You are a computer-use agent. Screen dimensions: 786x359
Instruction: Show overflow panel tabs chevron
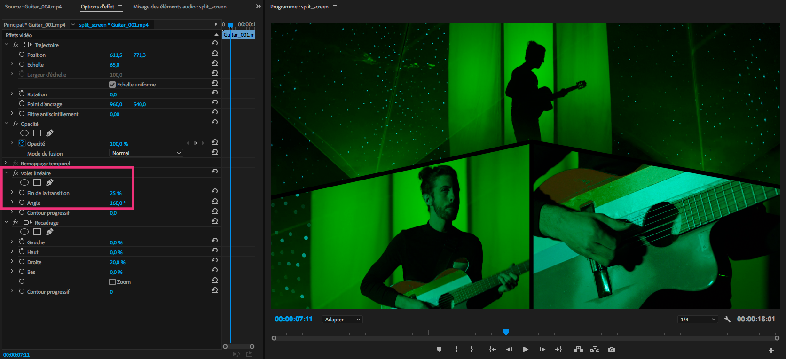click(258, 7)
